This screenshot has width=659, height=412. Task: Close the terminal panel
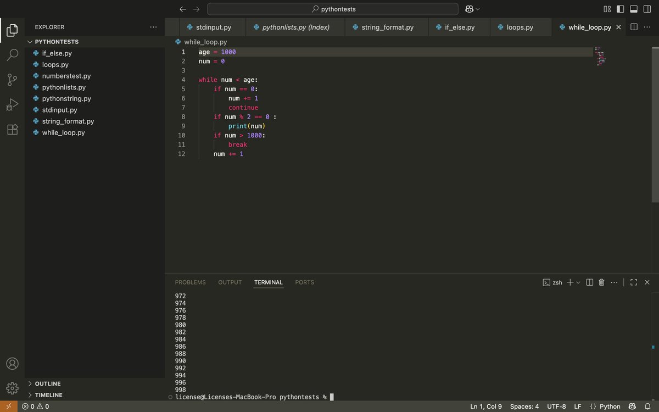pos(647,282)
